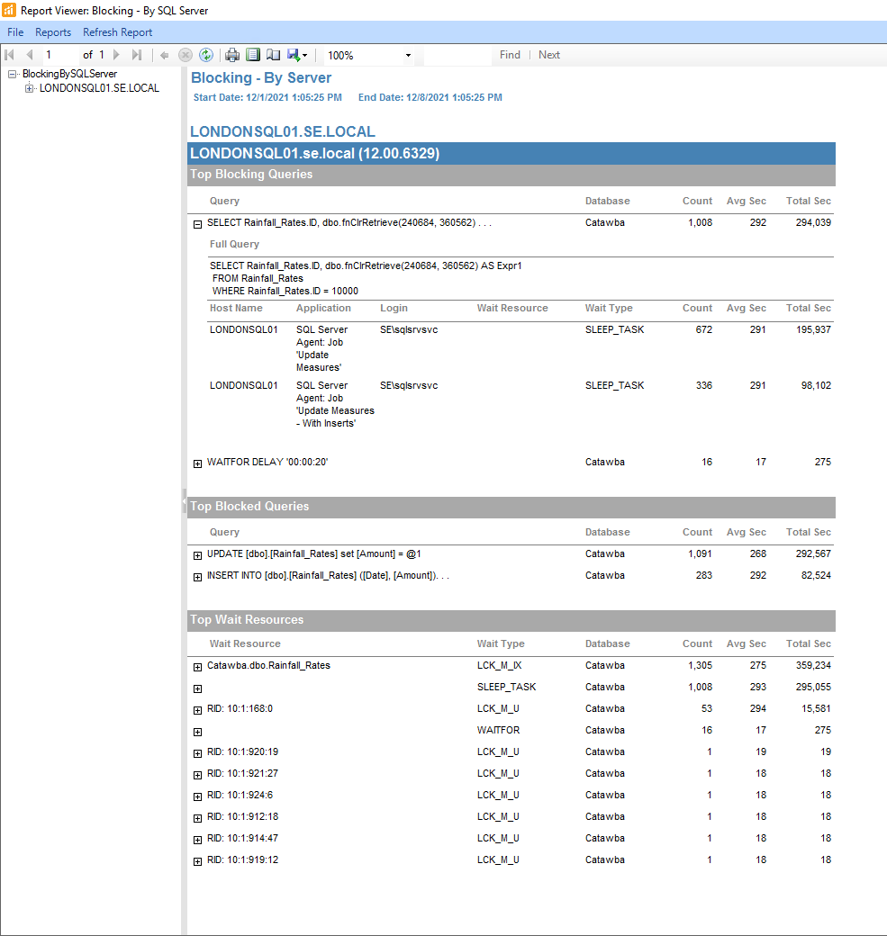The image size is (887, 936).
Task: Expand UPDATE Rainfall_Rates blocked query
Action: [x=198, y=556]
